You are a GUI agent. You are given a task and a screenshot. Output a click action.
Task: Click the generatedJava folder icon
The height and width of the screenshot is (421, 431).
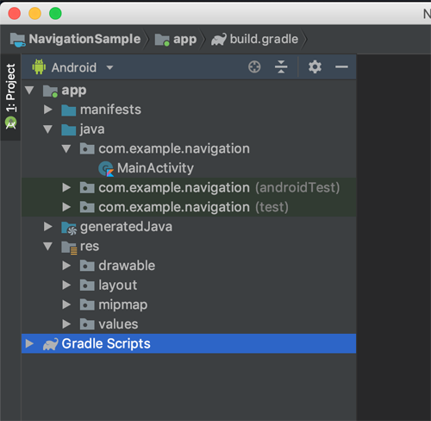point(69,228)
